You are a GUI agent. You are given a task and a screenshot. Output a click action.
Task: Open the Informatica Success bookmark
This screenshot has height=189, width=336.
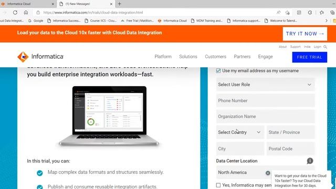[x=64, y=21]
